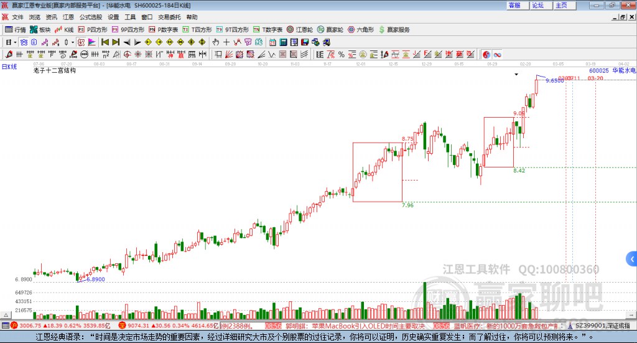The width and height of the screenshot is (637, 343).
Task: Select the percent % tool
Action: (x=342, y=54)
